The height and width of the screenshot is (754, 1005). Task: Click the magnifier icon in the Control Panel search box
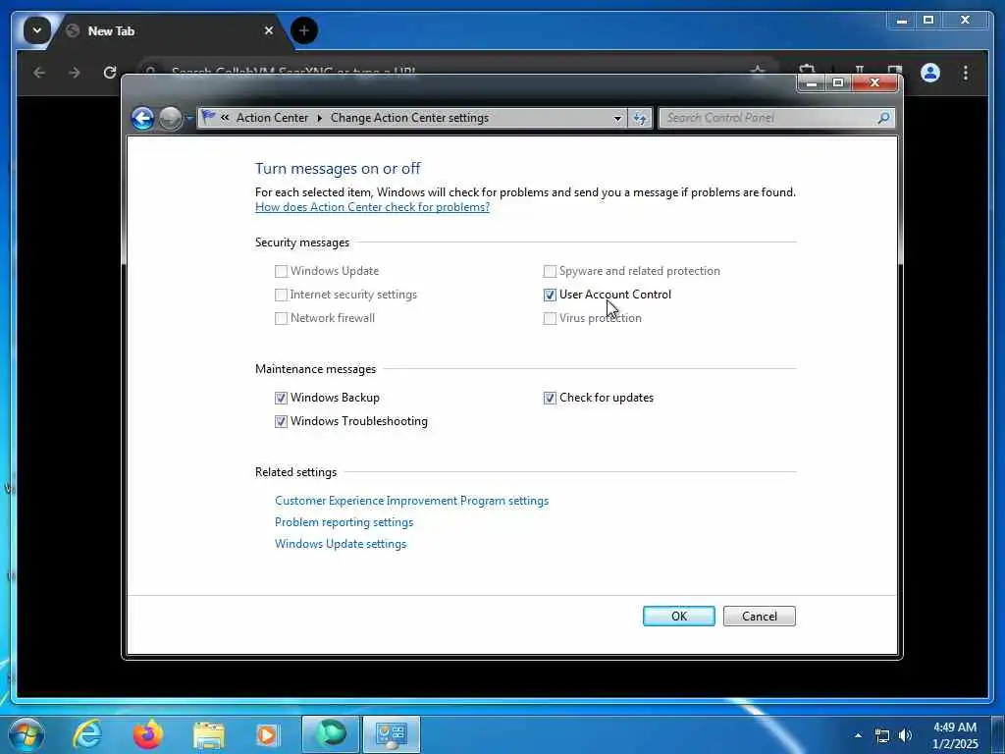(x=884, y=118)
